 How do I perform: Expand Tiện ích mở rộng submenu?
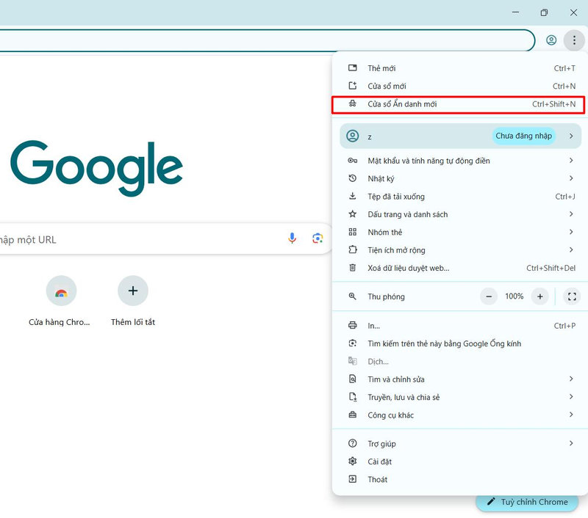coord(460,250)
